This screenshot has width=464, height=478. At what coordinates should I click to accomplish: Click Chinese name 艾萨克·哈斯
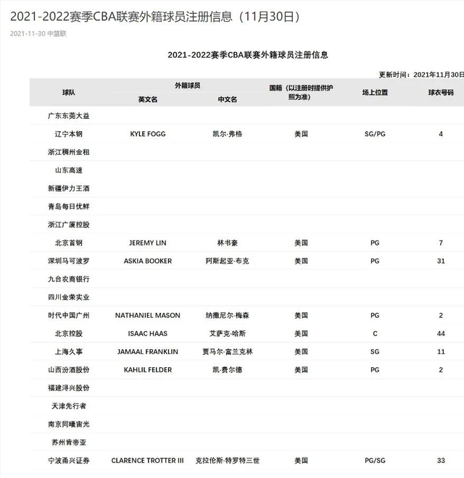228,333
